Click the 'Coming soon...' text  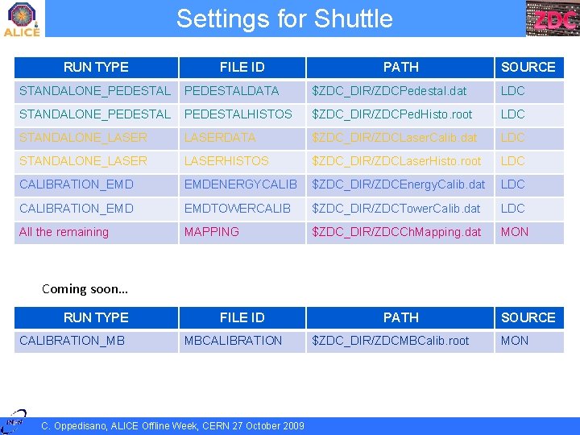coord(85,289)
